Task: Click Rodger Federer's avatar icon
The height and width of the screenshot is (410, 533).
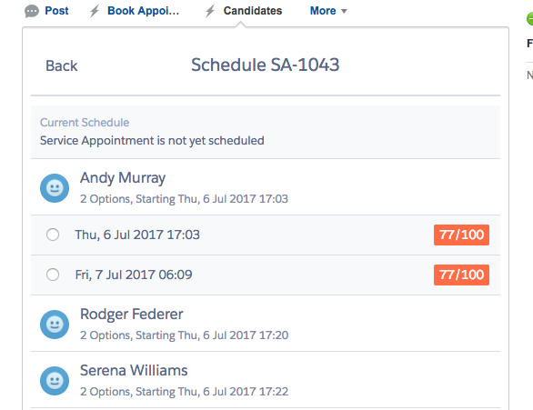Action: (55, 325)
